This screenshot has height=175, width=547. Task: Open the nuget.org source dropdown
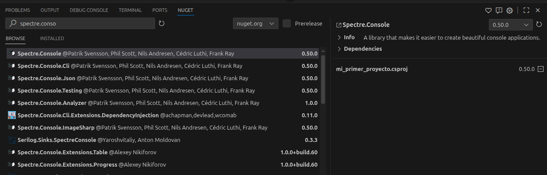point(255,23)
